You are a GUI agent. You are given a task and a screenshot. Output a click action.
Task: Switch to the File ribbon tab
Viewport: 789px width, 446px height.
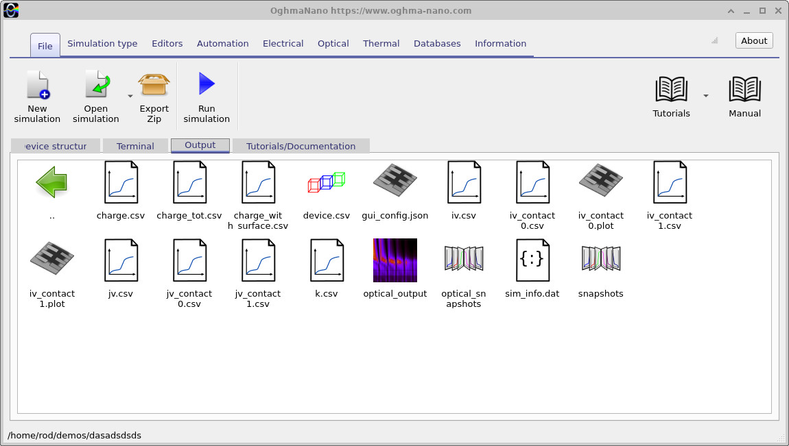pos(45,46)
